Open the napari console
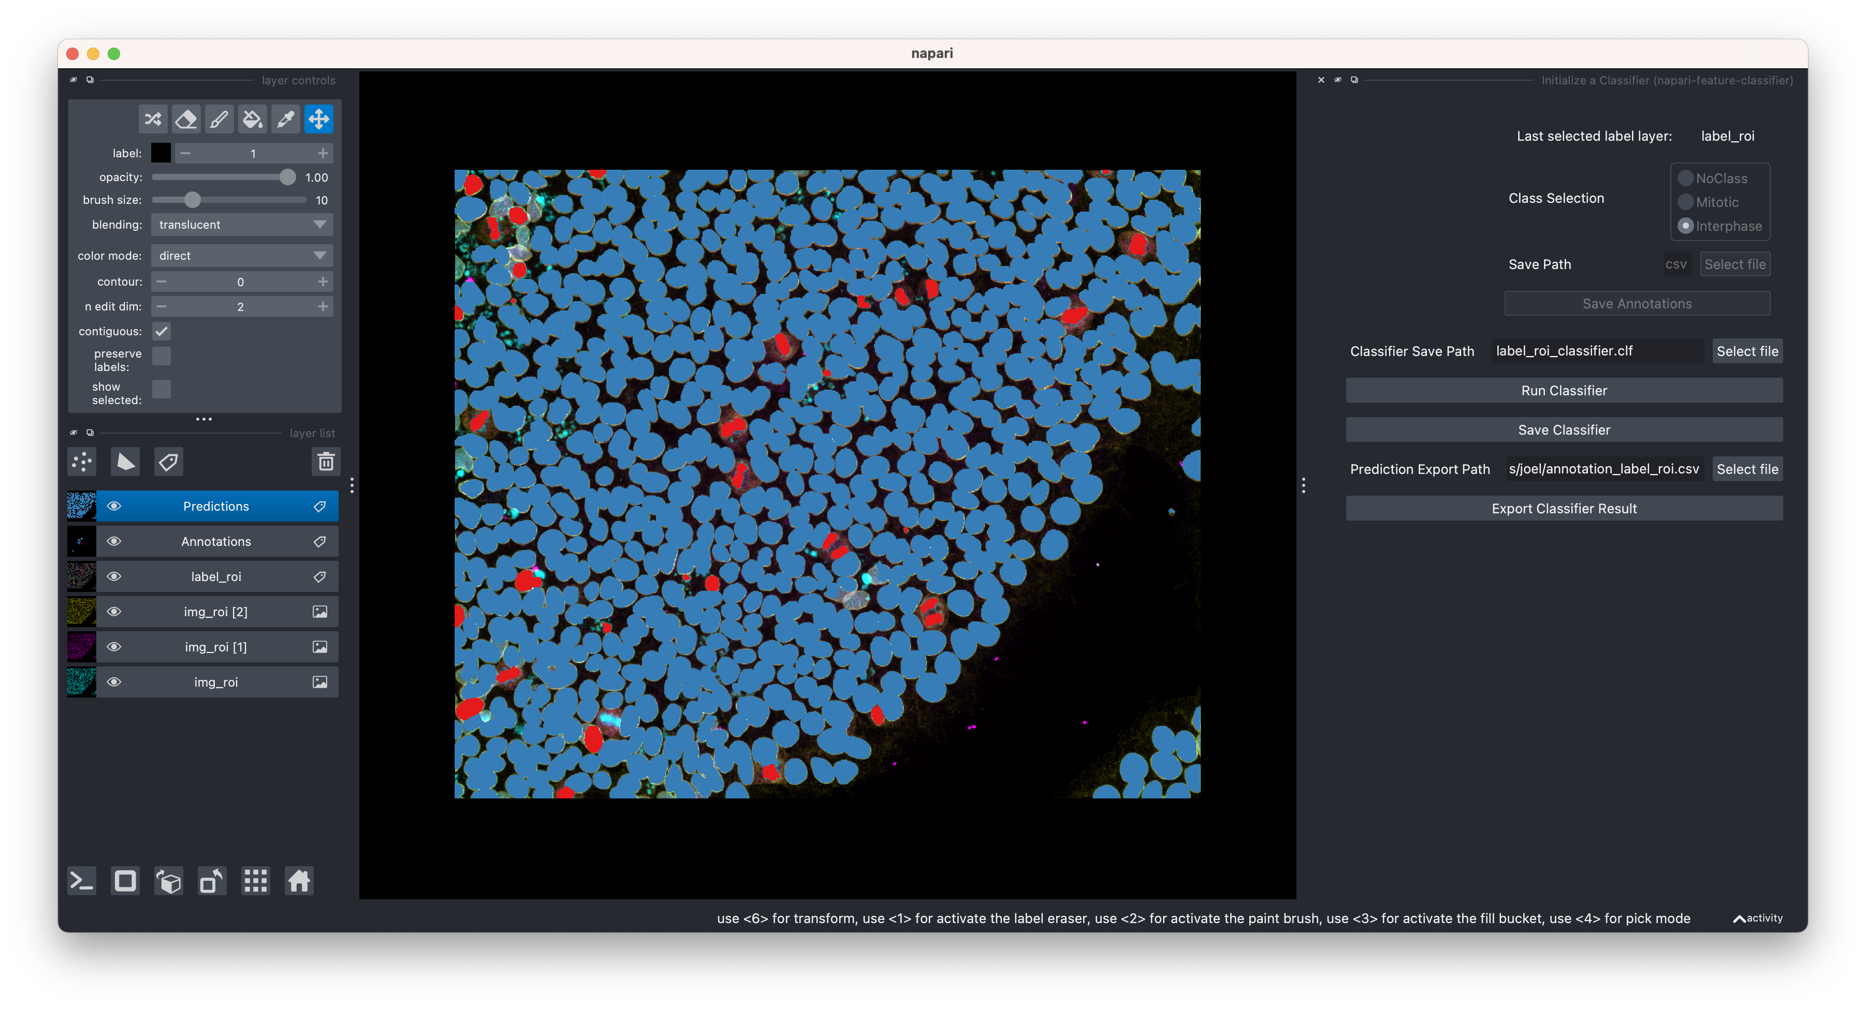Screen dimensions: 1866x1009 [x=81, y=881]
